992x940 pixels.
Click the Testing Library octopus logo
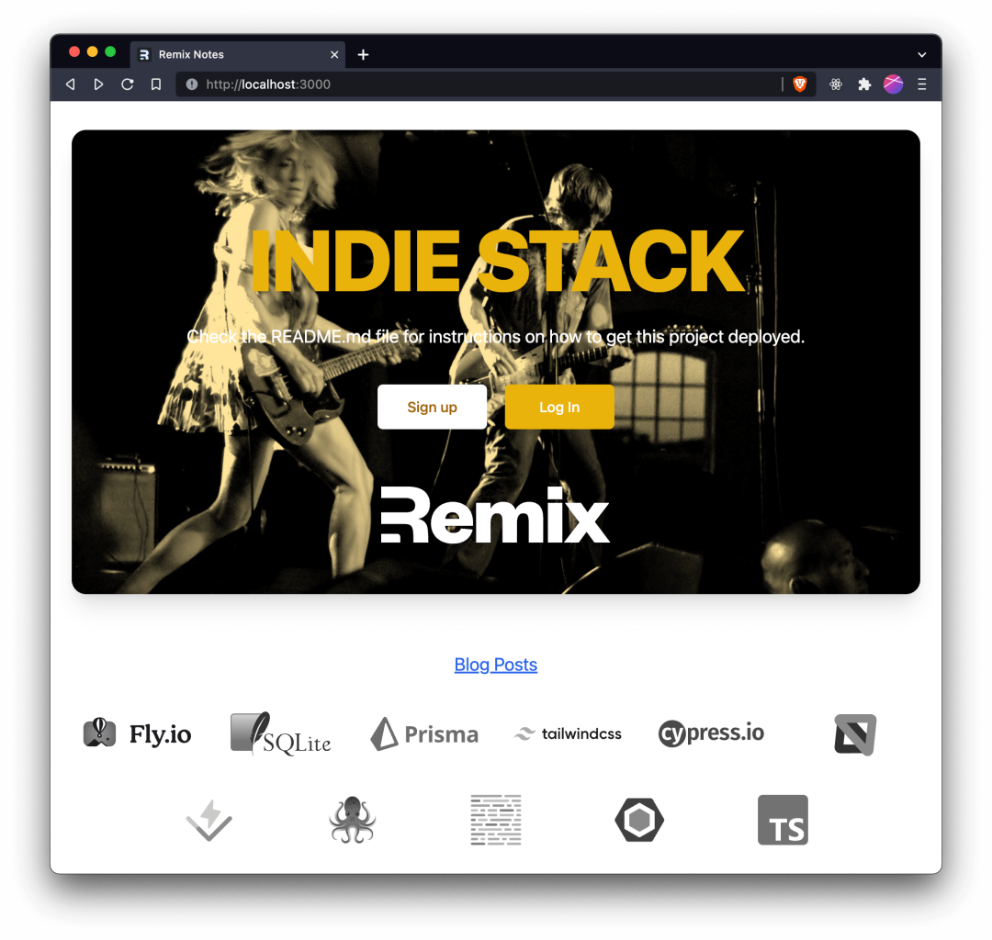click(x=353, y=820)
